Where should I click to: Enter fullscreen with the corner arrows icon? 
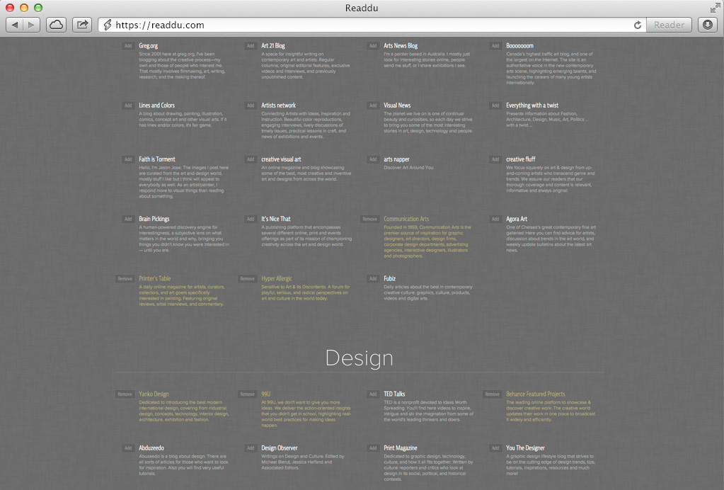(715, 7)
